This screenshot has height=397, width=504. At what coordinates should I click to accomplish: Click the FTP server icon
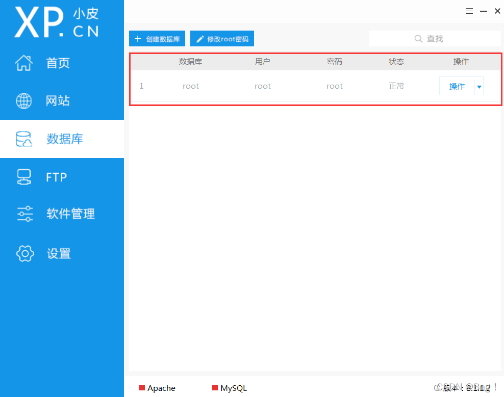click(x=24, y=177)
